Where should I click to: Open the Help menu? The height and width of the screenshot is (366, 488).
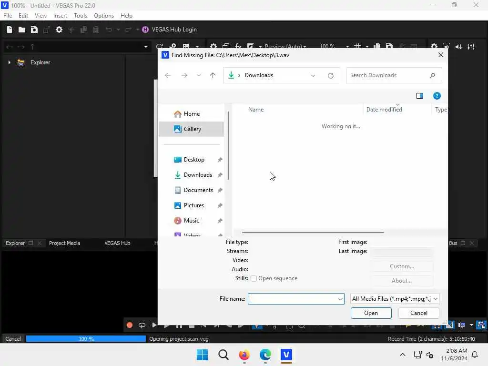coord(126,16)
